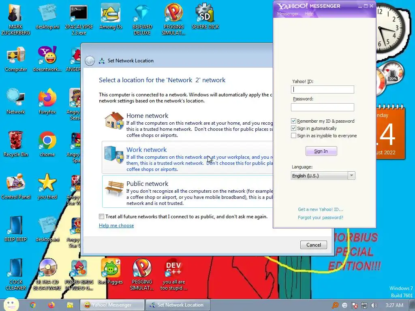The image size is (415, 311).
Task: Click Cancel in Set Network Location dialog
Action: coord(313,245)
